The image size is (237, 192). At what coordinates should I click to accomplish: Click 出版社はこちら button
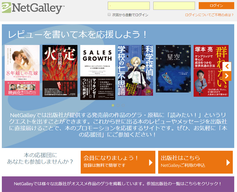196,162
